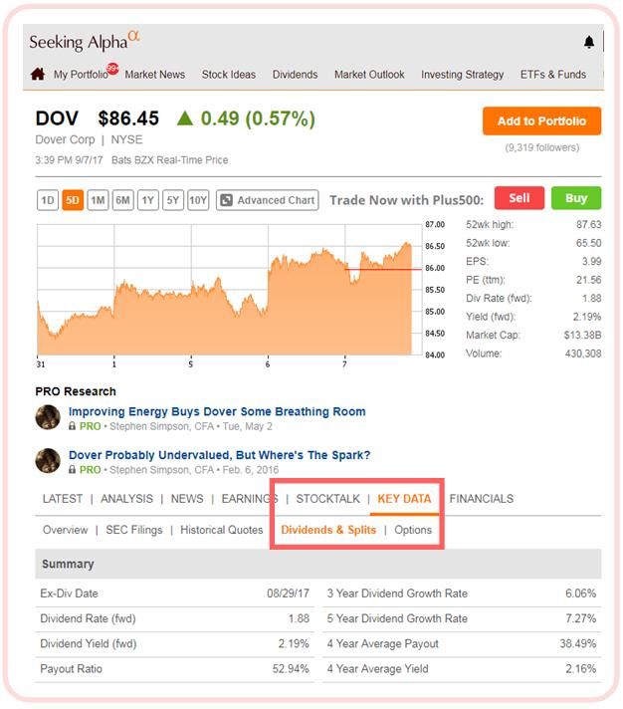The width and height of the screenshot is (623, 709).
Task: Open Dover Probably Undervalued article link
Action: [x=220, y=455]
